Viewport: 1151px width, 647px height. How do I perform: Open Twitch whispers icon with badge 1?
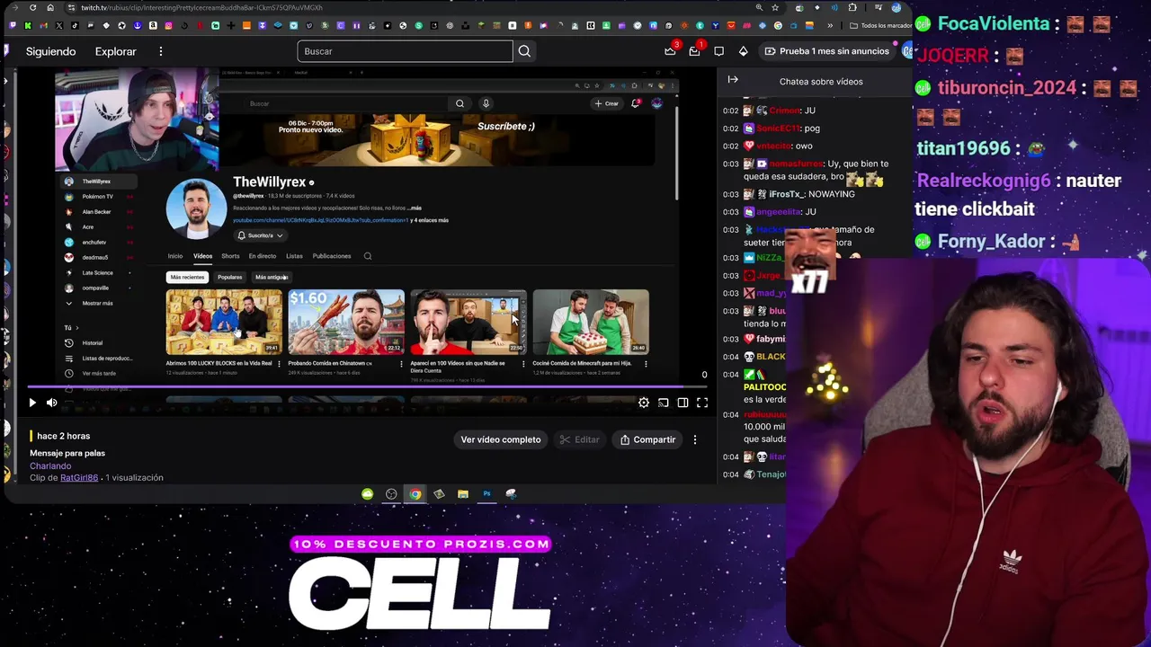[695, 51]
